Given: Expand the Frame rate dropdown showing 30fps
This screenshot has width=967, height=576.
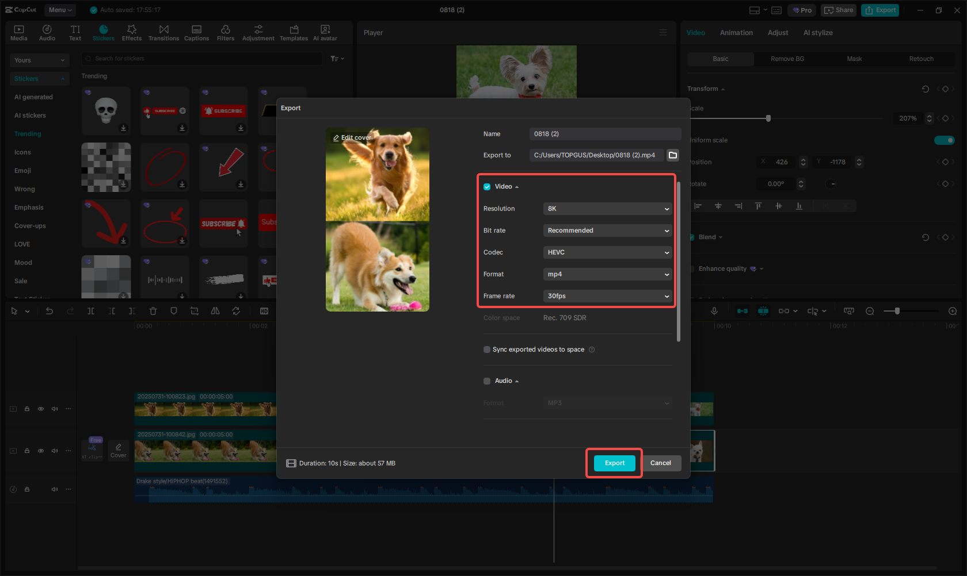Looking at the screenshot, I should pyautogui.click(x=607, y=295).
